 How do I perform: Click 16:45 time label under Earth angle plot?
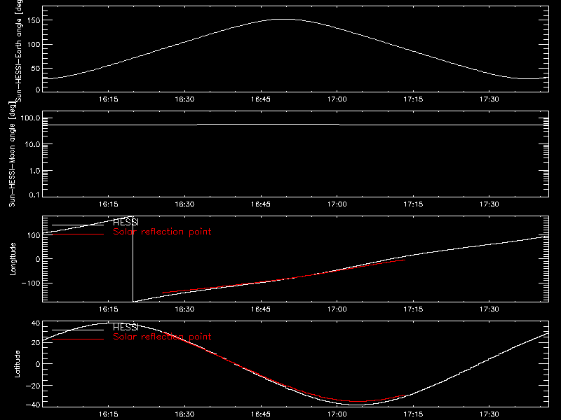click(x=261, y=99)
